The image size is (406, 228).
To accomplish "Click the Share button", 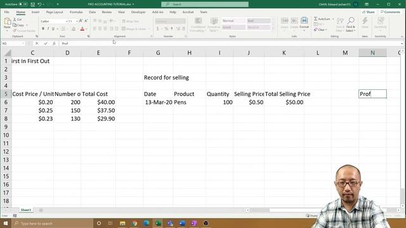I will pyautogui.click(x=369, y=12).
